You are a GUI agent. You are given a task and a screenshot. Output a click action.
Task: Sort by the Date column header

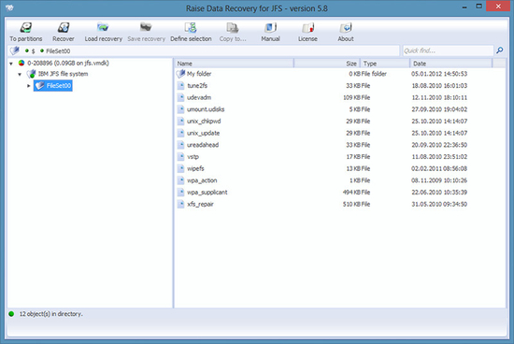[x=451, y=64]
